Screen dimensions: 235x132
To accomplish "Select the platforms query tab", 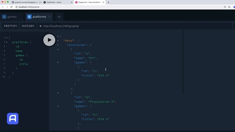I will coord(39,17).
